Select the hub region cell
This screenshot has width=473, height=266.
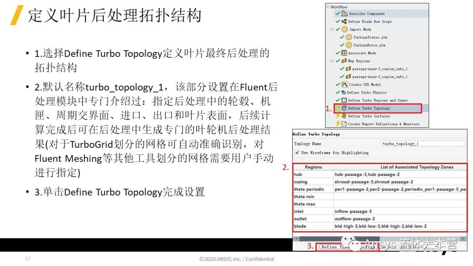point(313,175)
